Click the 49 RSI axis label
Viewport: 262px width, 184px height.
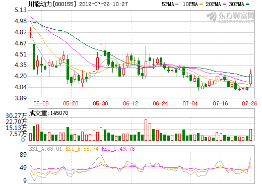click(23, 168)
